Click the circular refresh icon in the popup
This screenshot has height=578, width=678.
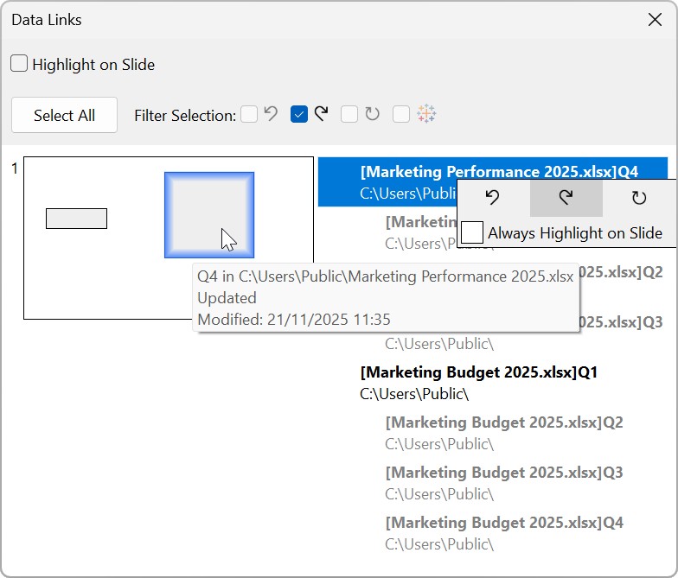639,198
